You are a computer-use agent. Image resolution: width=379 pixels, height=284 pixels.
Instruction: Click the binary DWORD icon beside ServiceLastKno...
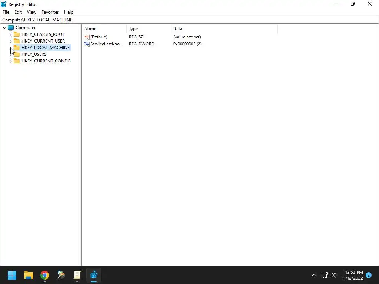87,44
